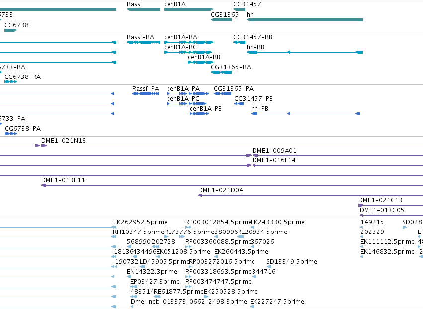Select CG31457-RB transcript

pos(239,42)
